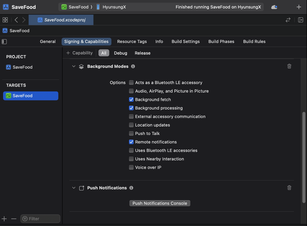Collapse the Background Modes section

click(74, 66)
